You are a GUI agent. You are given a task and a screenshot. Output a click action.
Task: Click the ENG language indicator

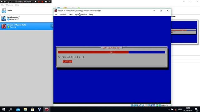[x=180, y=109]
